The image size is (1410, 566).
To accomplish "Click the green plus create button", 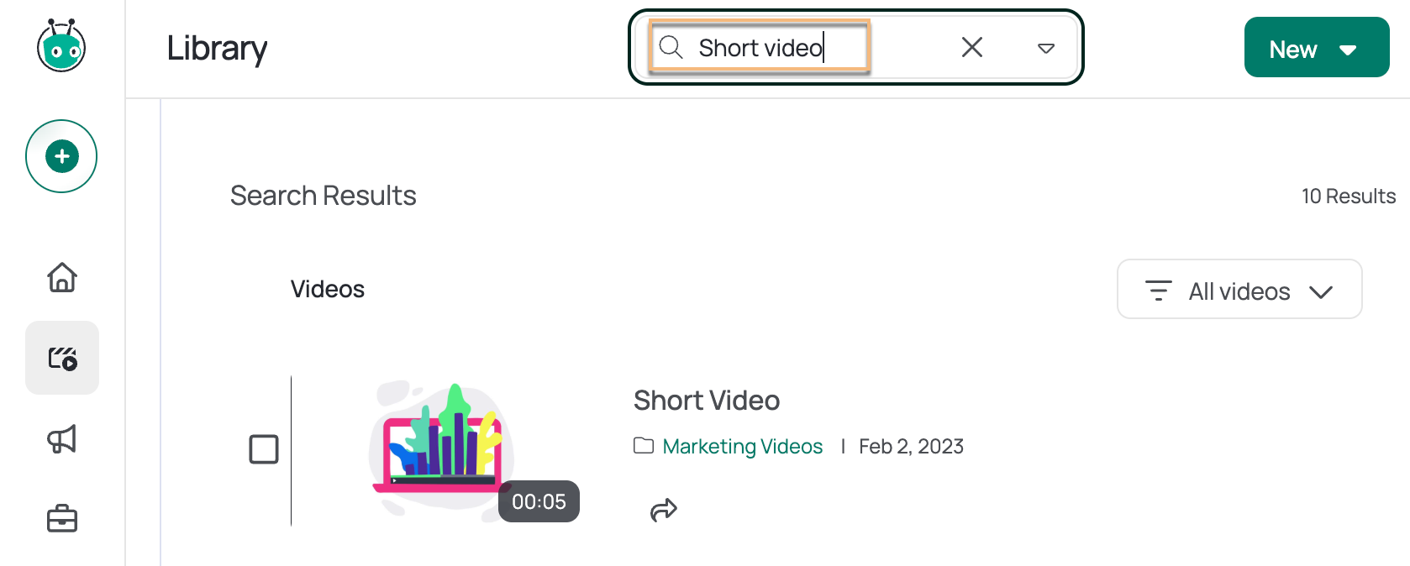I will tap(61, 156).
